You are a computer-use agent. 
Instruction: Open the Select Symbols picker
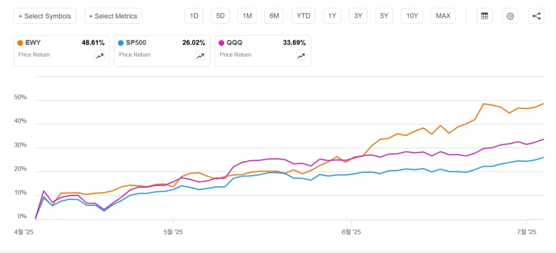[x=45, y=16]
